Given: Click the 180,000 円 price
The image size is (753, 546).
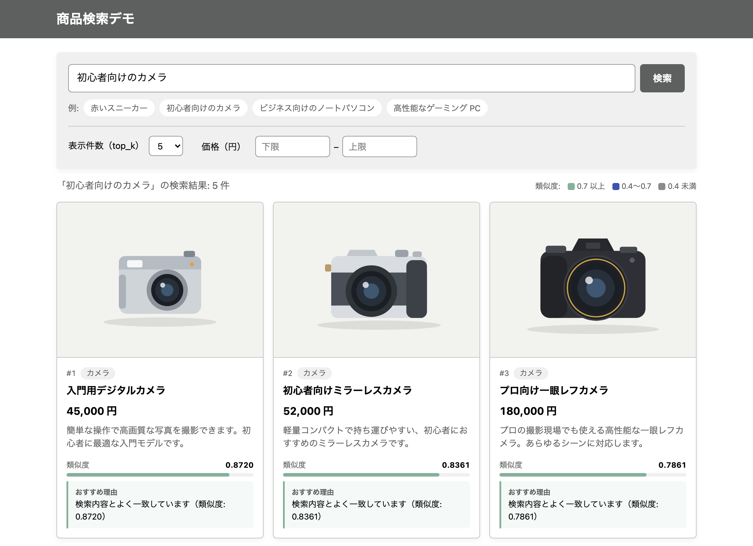Looking at the screenshot, I should [528, 411].
